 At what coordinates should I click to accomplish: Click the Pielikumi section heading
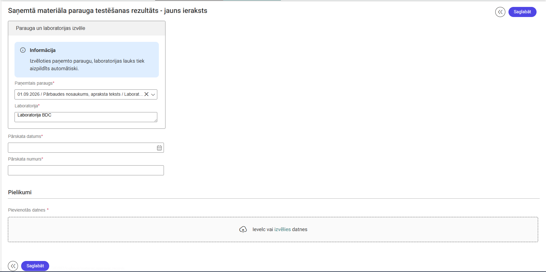(x=20, y=192)
